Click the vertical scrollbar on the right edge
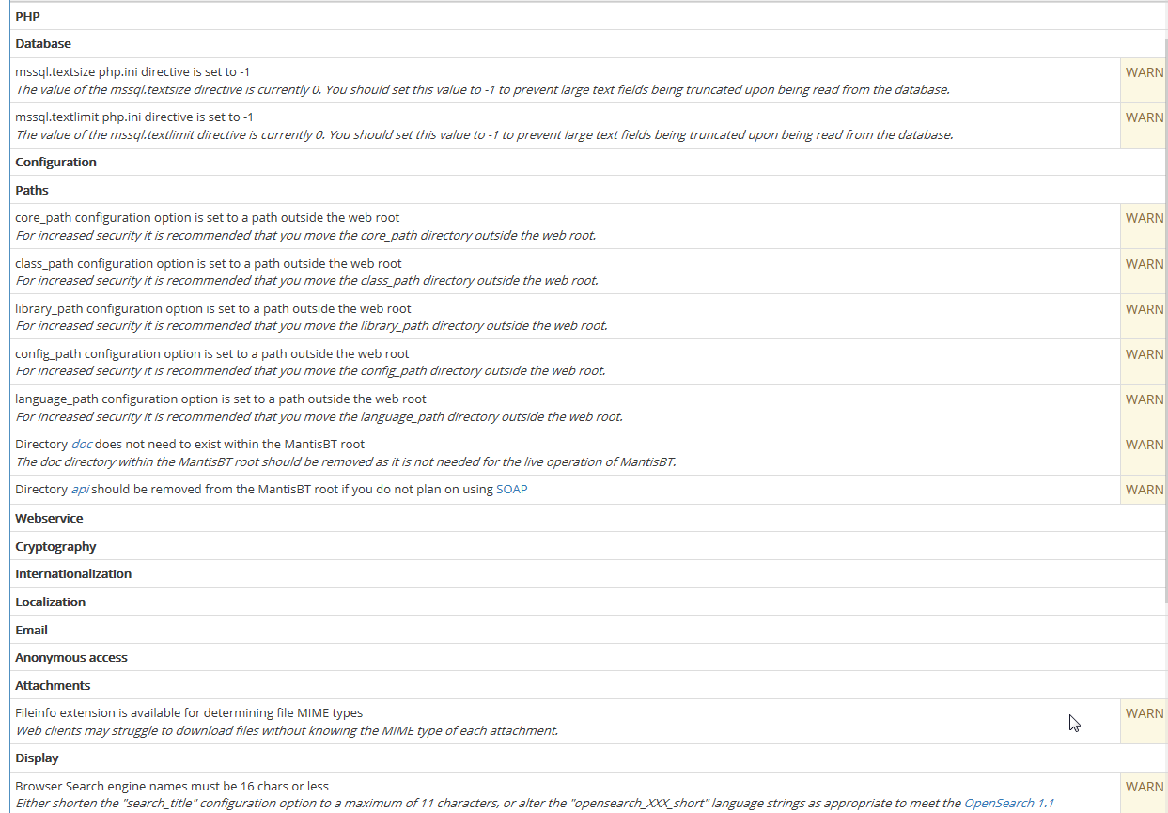Viewport: 1168px width, 813px height. coord(1166,320)
